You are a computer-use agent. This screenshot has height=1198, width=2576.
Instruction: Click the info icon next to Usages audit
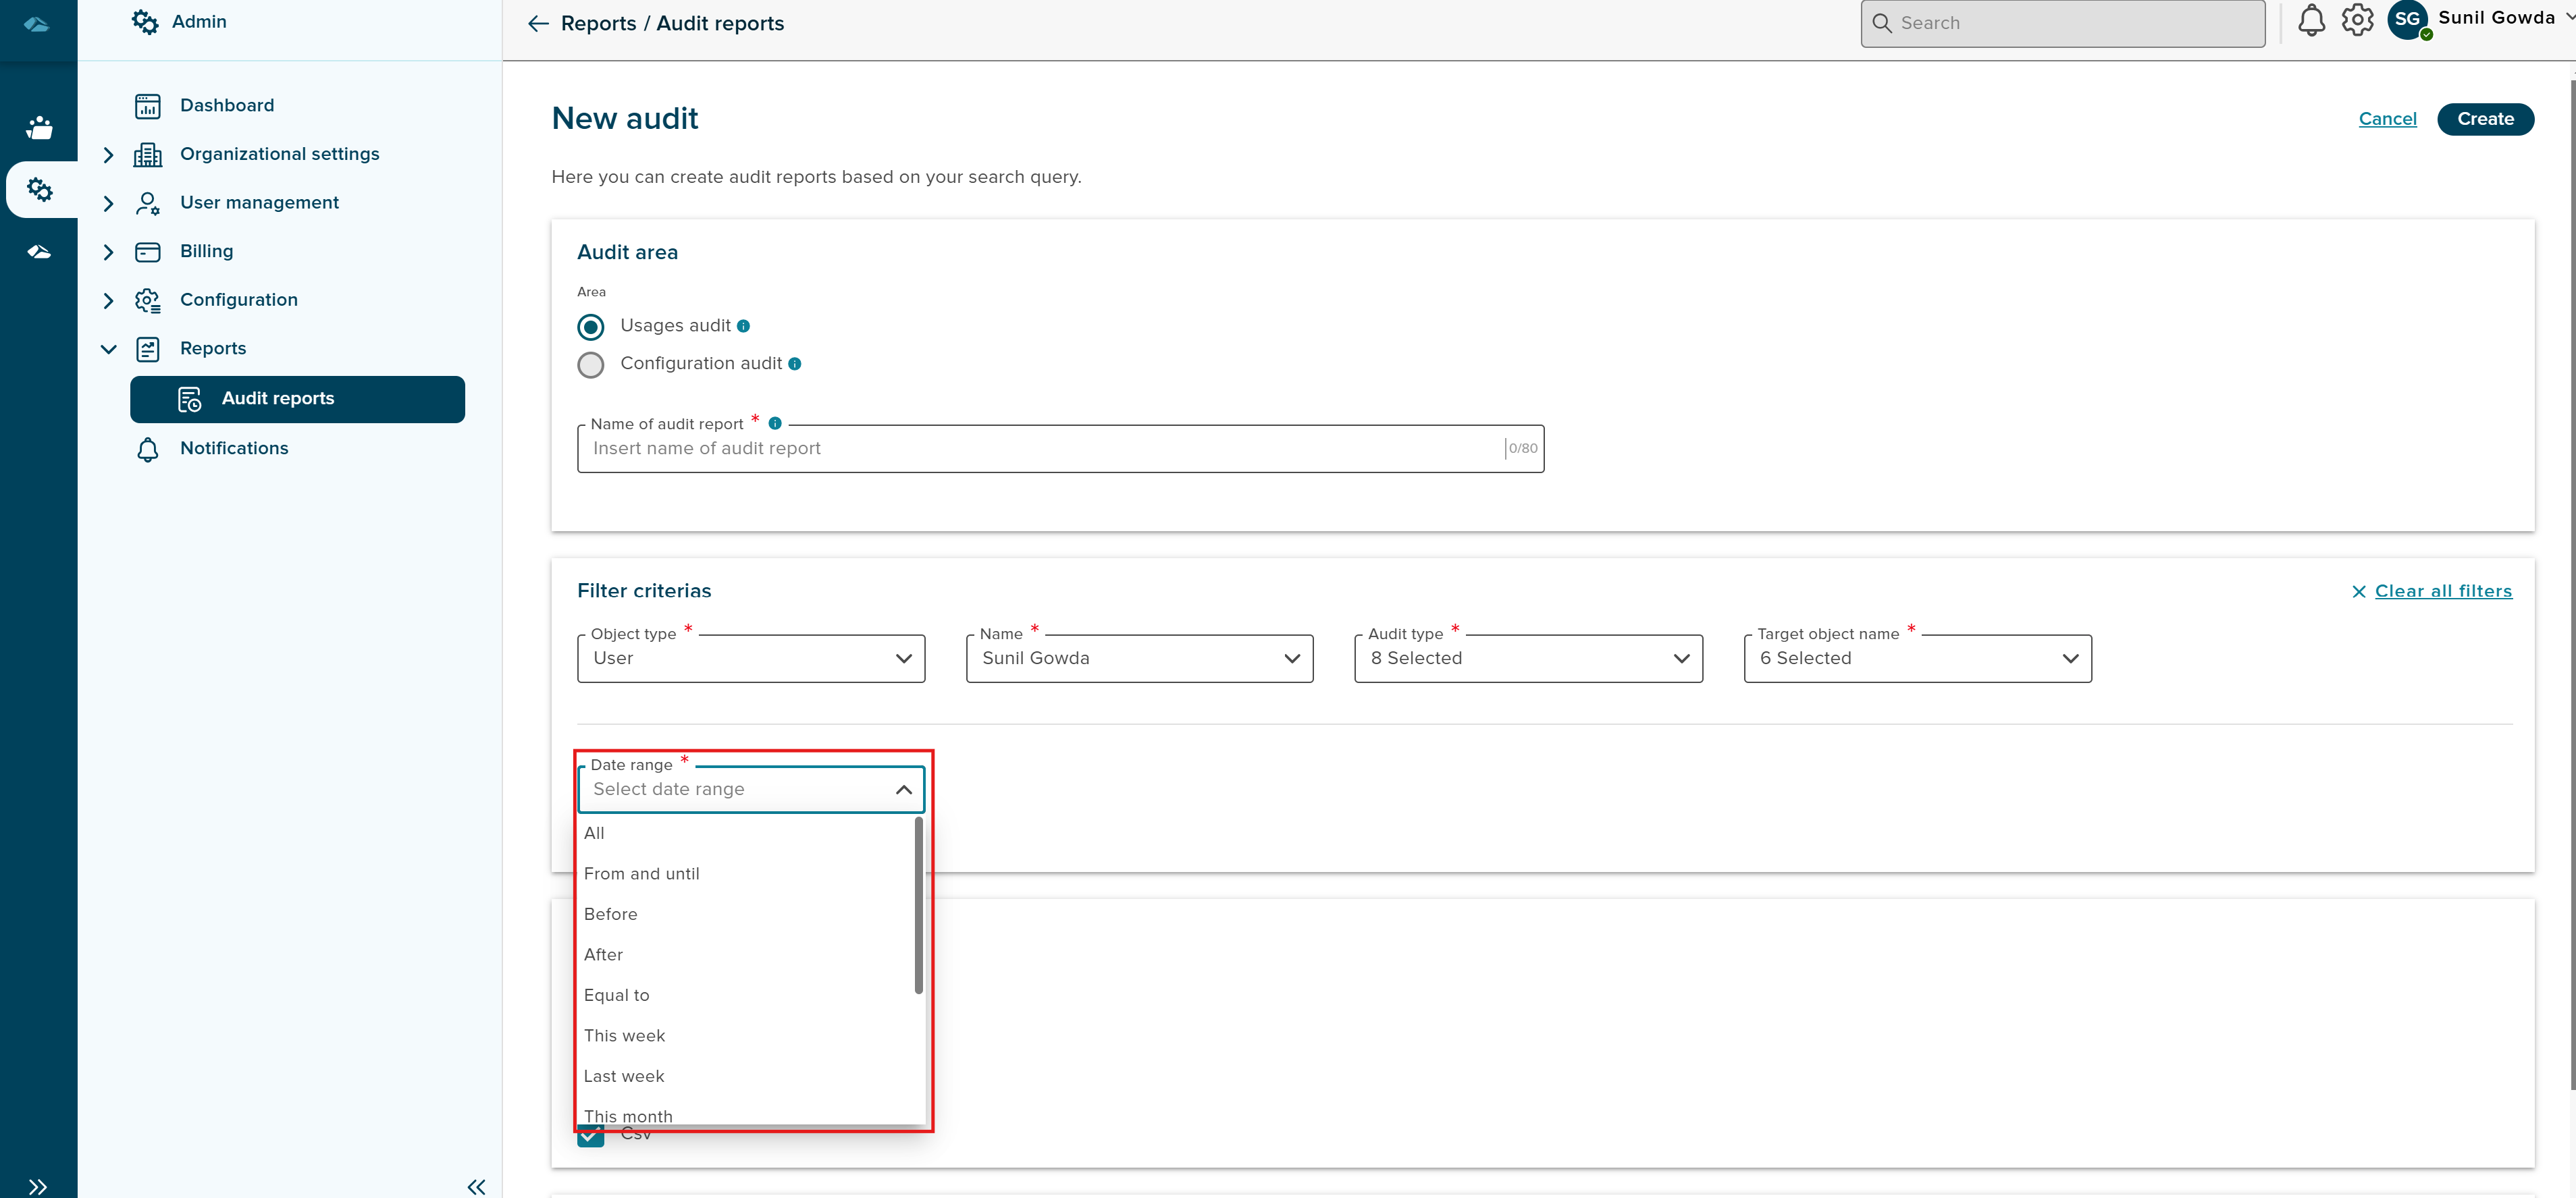(x=743, y=326)
